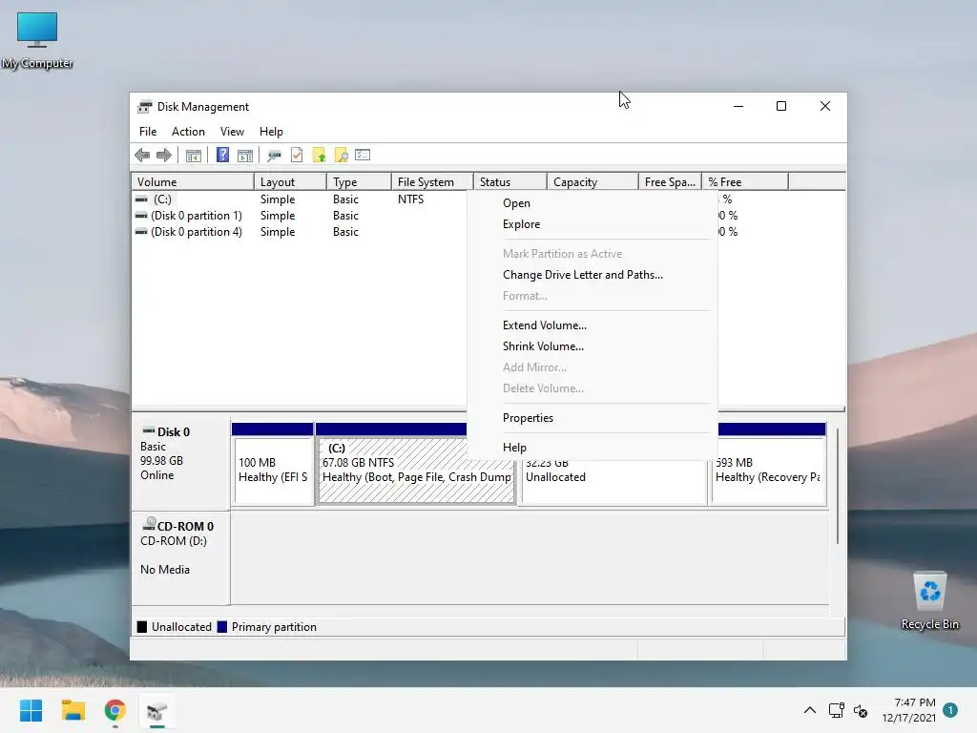
Task: Sort by the Volume column header
Action: 193,182
